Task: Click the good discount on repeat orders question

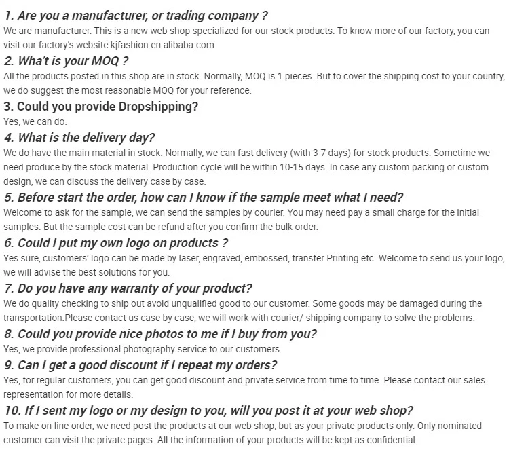Action: pyautogui.click(x=140, y=365)
